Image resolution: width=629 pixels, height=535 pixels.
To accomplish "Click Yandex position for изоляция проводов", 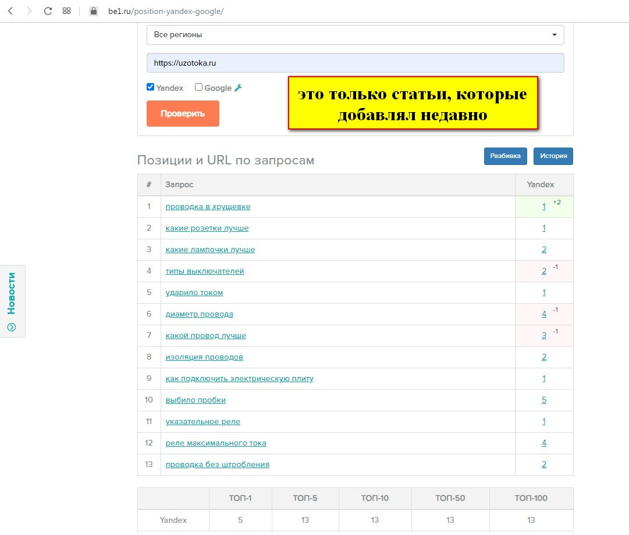I will click(x=544, y=357).
